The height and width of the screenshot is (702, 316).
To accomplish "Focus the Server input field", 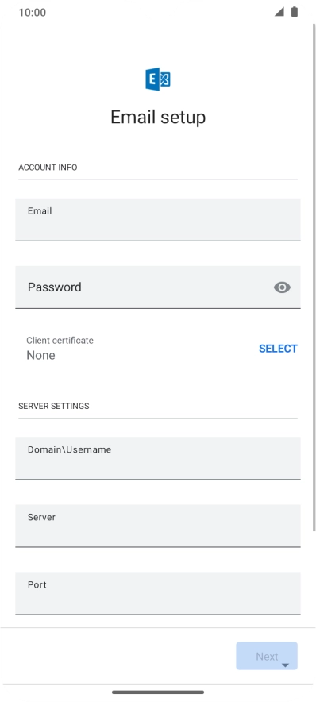I will 157,526.
